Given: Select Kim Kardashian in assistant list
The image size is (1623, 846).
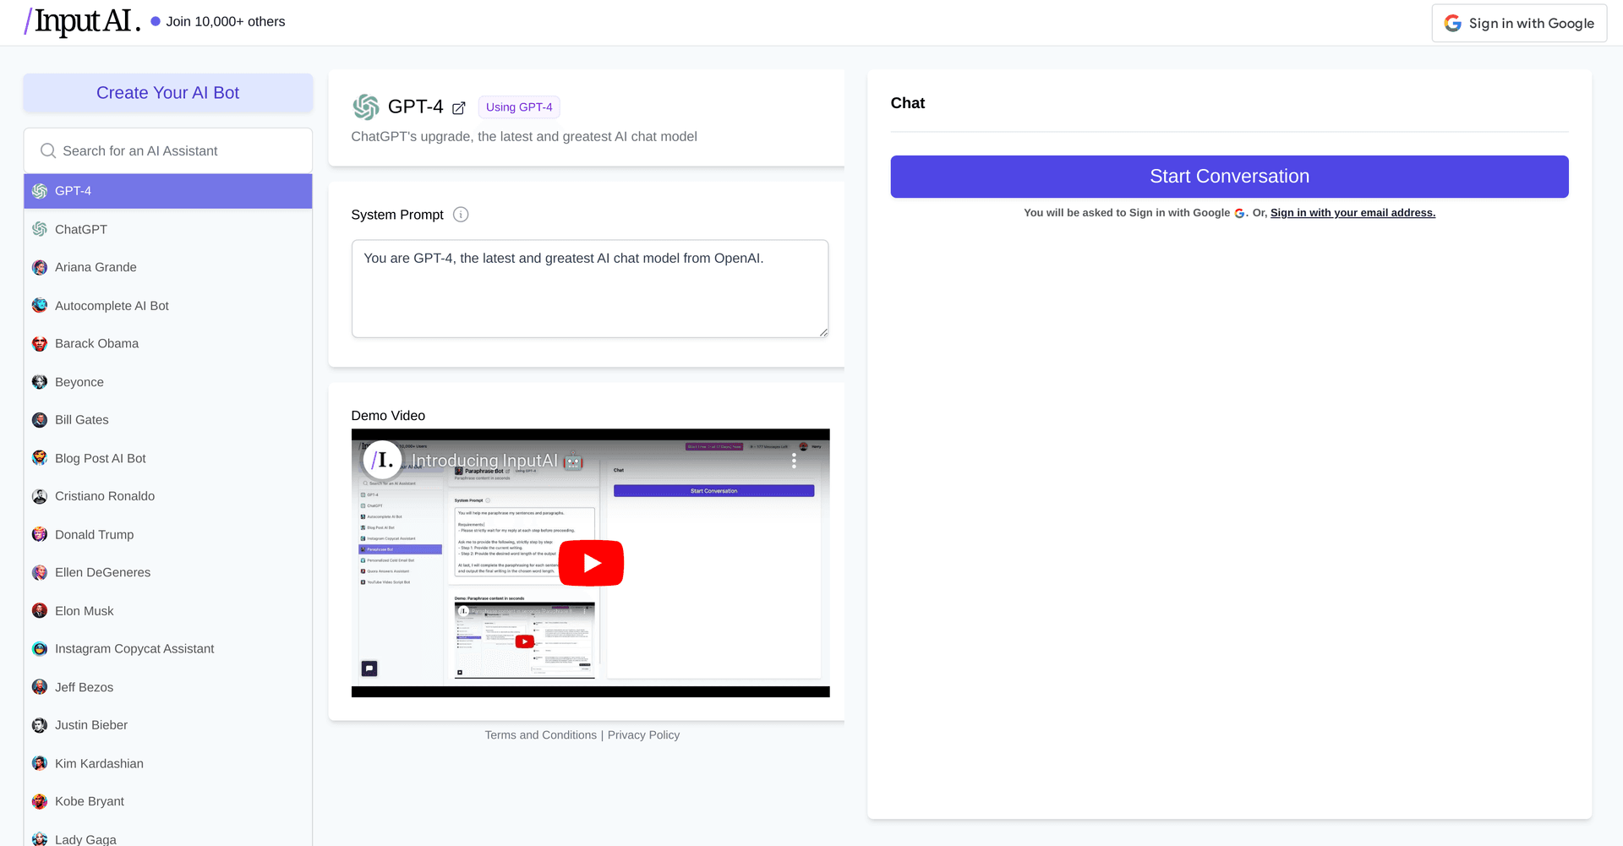Looking at the screenshot, I should (x=168, y=763).
